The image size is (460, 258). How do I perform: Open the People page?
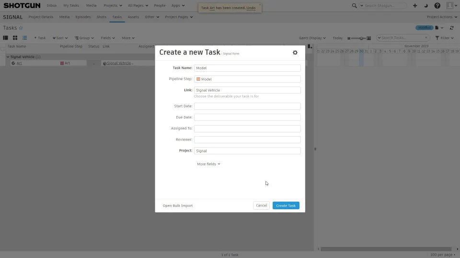(x=160, y=6)
